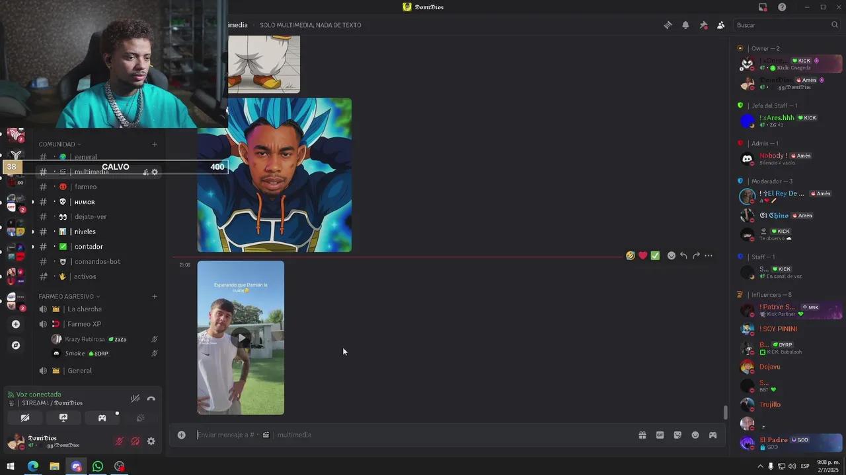Collapse the COMUNIDAD category
Image resolution: width=846 pixels, height=475 pixels.
tap(59, 144)
